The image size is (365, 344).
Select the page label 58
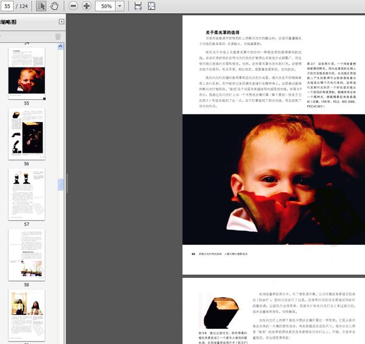click(27, 284)
